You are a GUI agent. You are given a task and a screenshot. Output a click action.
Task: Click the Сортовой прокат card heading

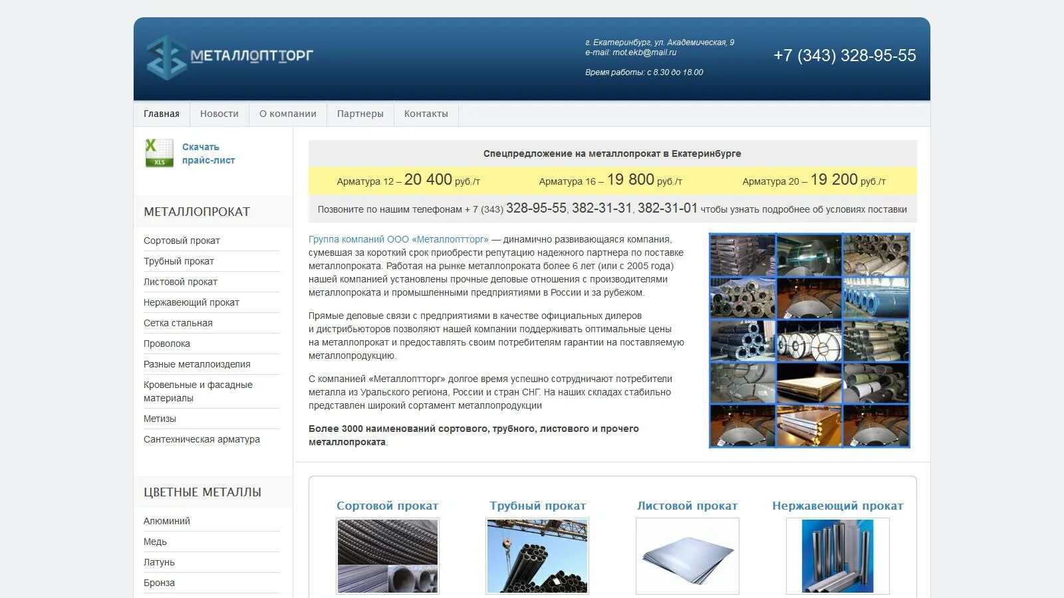click(x=388, y=506)
